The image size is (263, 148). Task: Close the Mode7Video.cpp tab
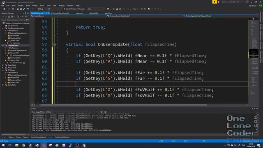[x=48, y=13]
